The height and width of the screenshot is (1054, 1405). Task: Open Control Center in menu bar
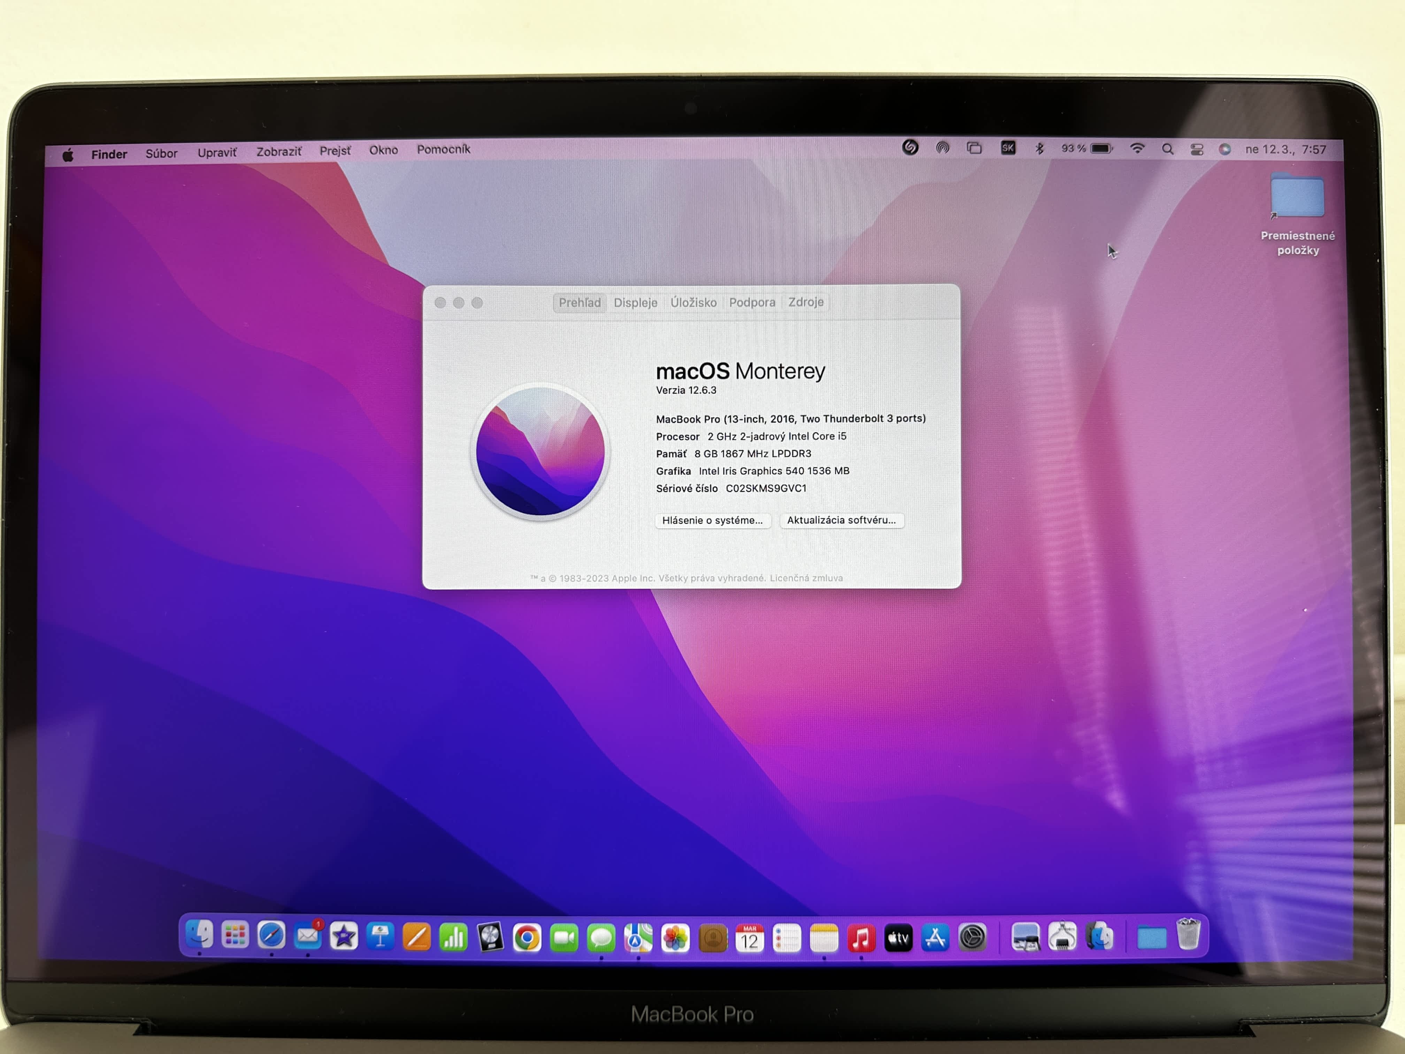pos(1197,149)
